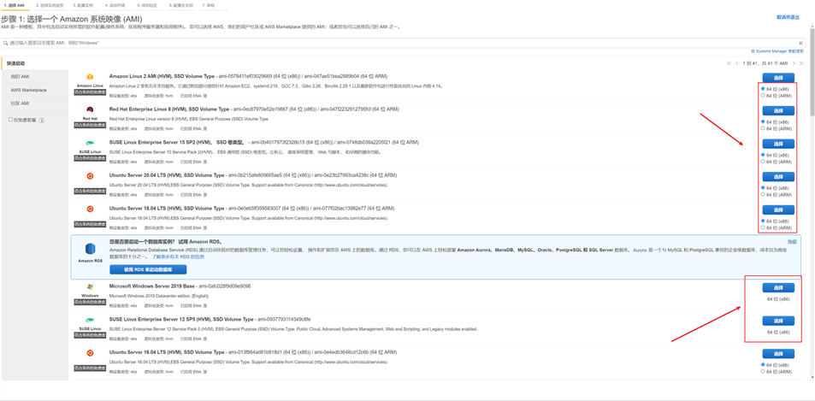Click 选择 for SUSE Linux Enterprise Server 12 SP5
The image size is (815, 401).
click(778, 321)
